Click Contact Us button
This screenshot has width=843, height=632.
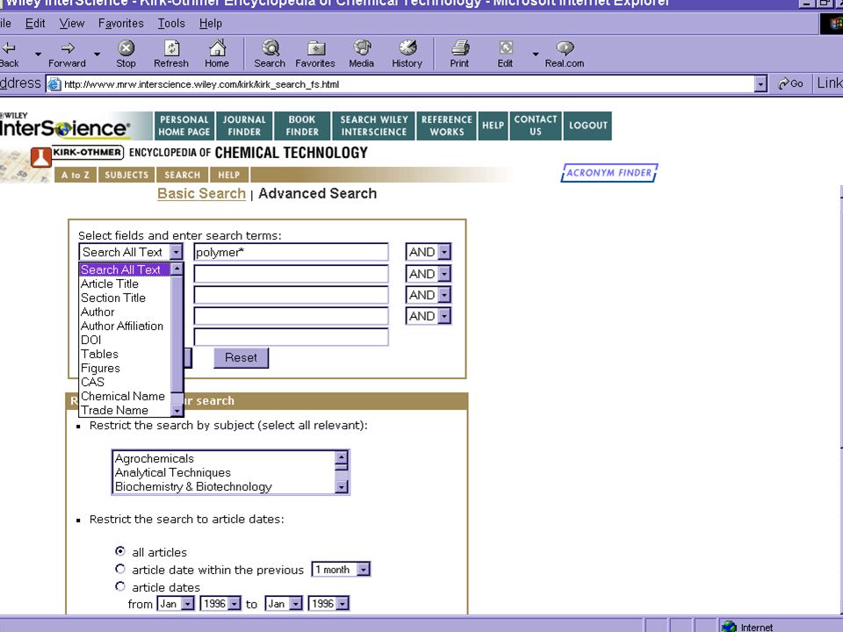point(536,126)
